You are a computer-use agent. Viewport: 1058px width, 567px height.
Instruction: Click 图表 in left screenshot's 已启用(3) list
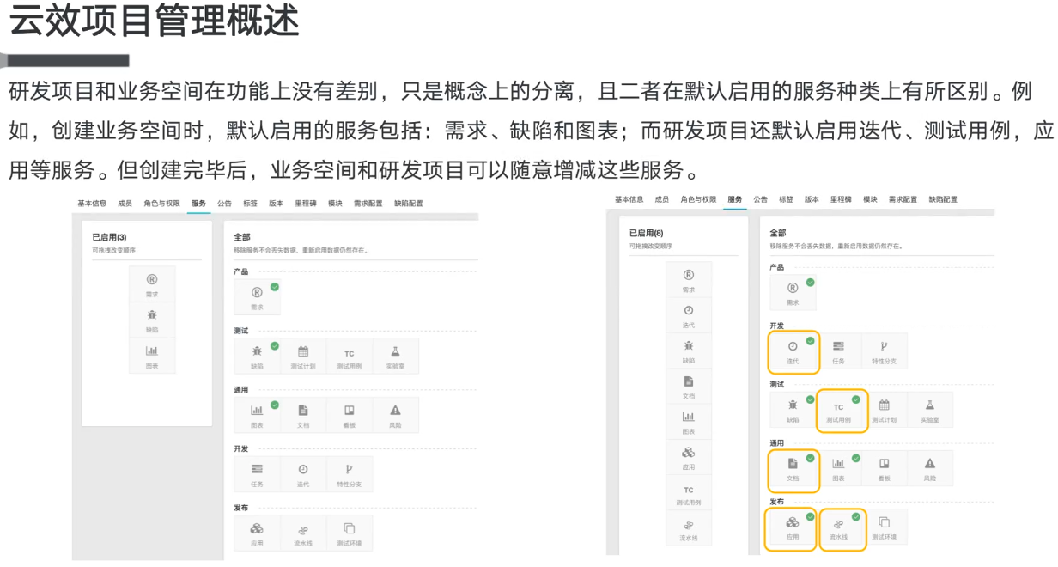[x=152, y=356]
